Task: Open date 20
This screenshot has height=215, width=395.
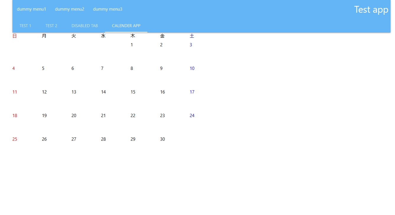Action: 74,116
